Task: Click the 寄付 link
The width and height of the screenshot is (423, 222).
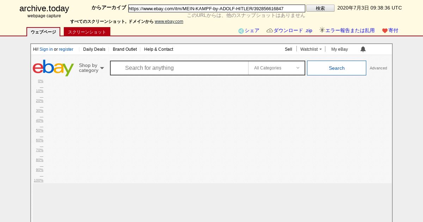Action: 393,31
